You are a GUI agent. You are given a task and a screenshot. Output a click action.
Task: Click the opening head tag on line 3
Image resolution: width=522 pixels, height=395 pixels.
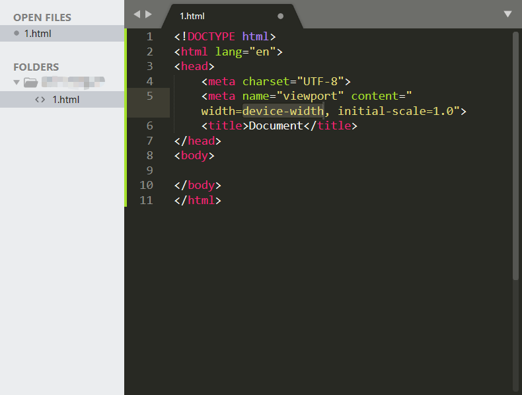[194, 66]
